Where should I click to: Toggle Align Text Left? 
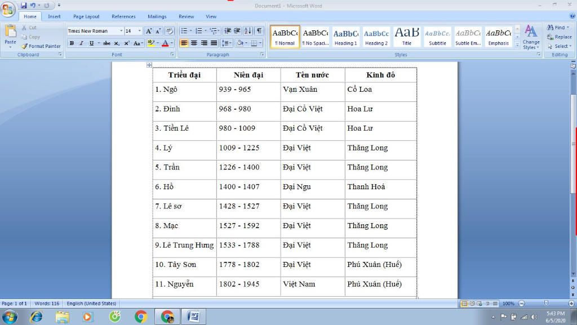[184, 43]
